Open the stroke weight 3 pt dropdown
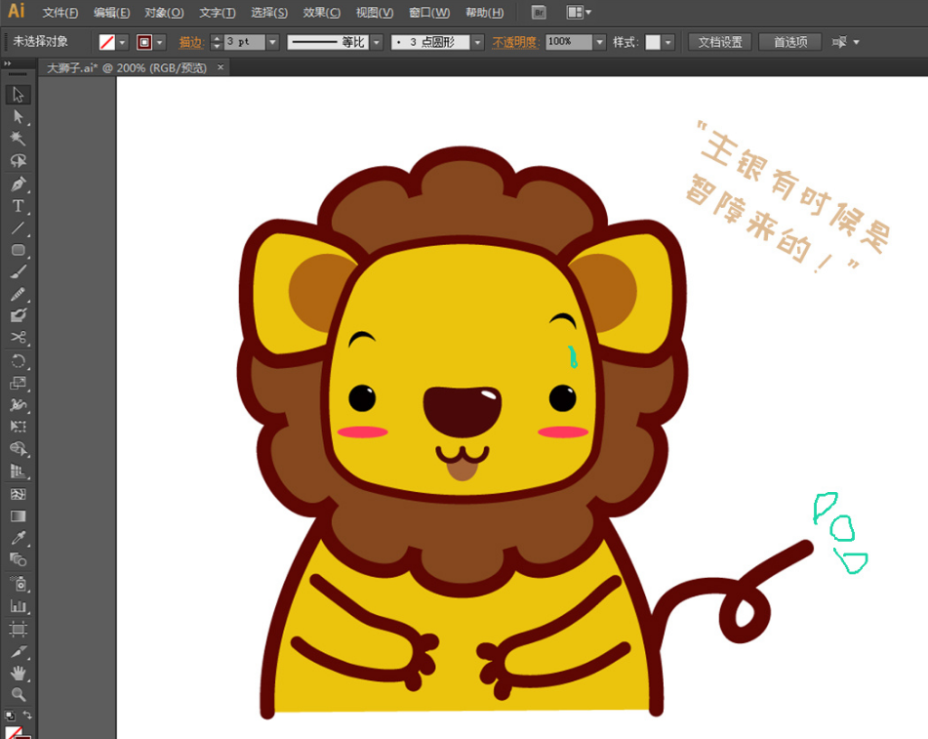This screenshot has width=928, height=739. (x=272, y=42)
